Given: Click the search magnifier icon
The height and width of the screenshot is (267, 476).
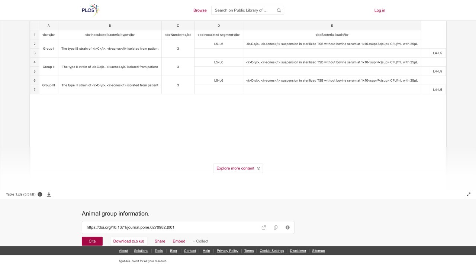Looking at the screenshot, I should pyautogui.click(x=279, y=10).
